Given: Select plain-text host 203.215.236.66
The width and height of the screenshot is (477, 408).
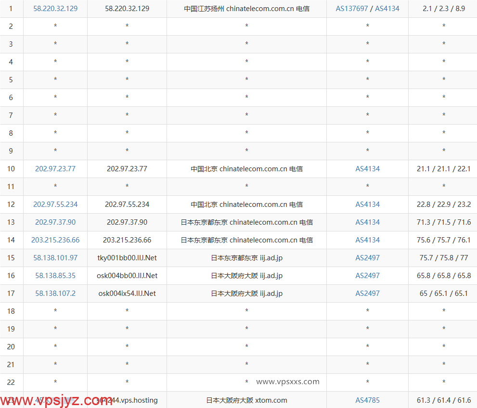Looking at the screenshot, I should [x=127, y=240].
